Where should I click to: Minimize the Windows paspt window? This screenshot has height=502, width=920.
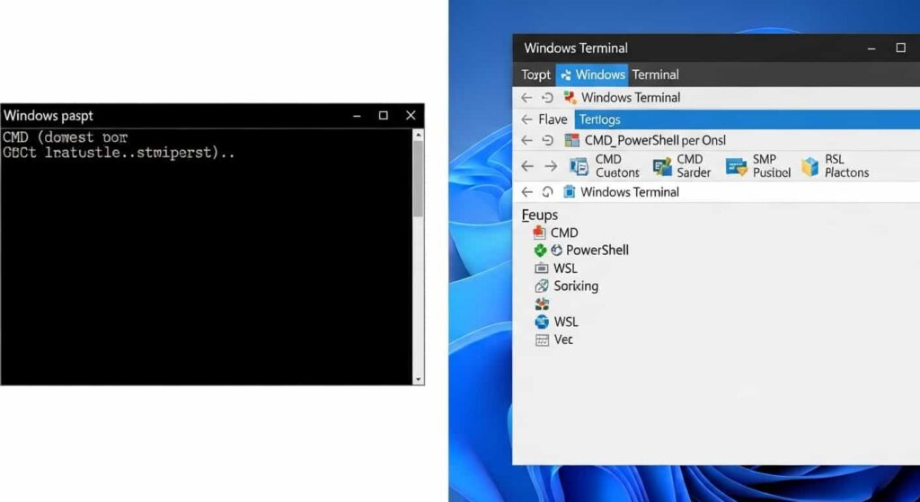coord(357,116)
